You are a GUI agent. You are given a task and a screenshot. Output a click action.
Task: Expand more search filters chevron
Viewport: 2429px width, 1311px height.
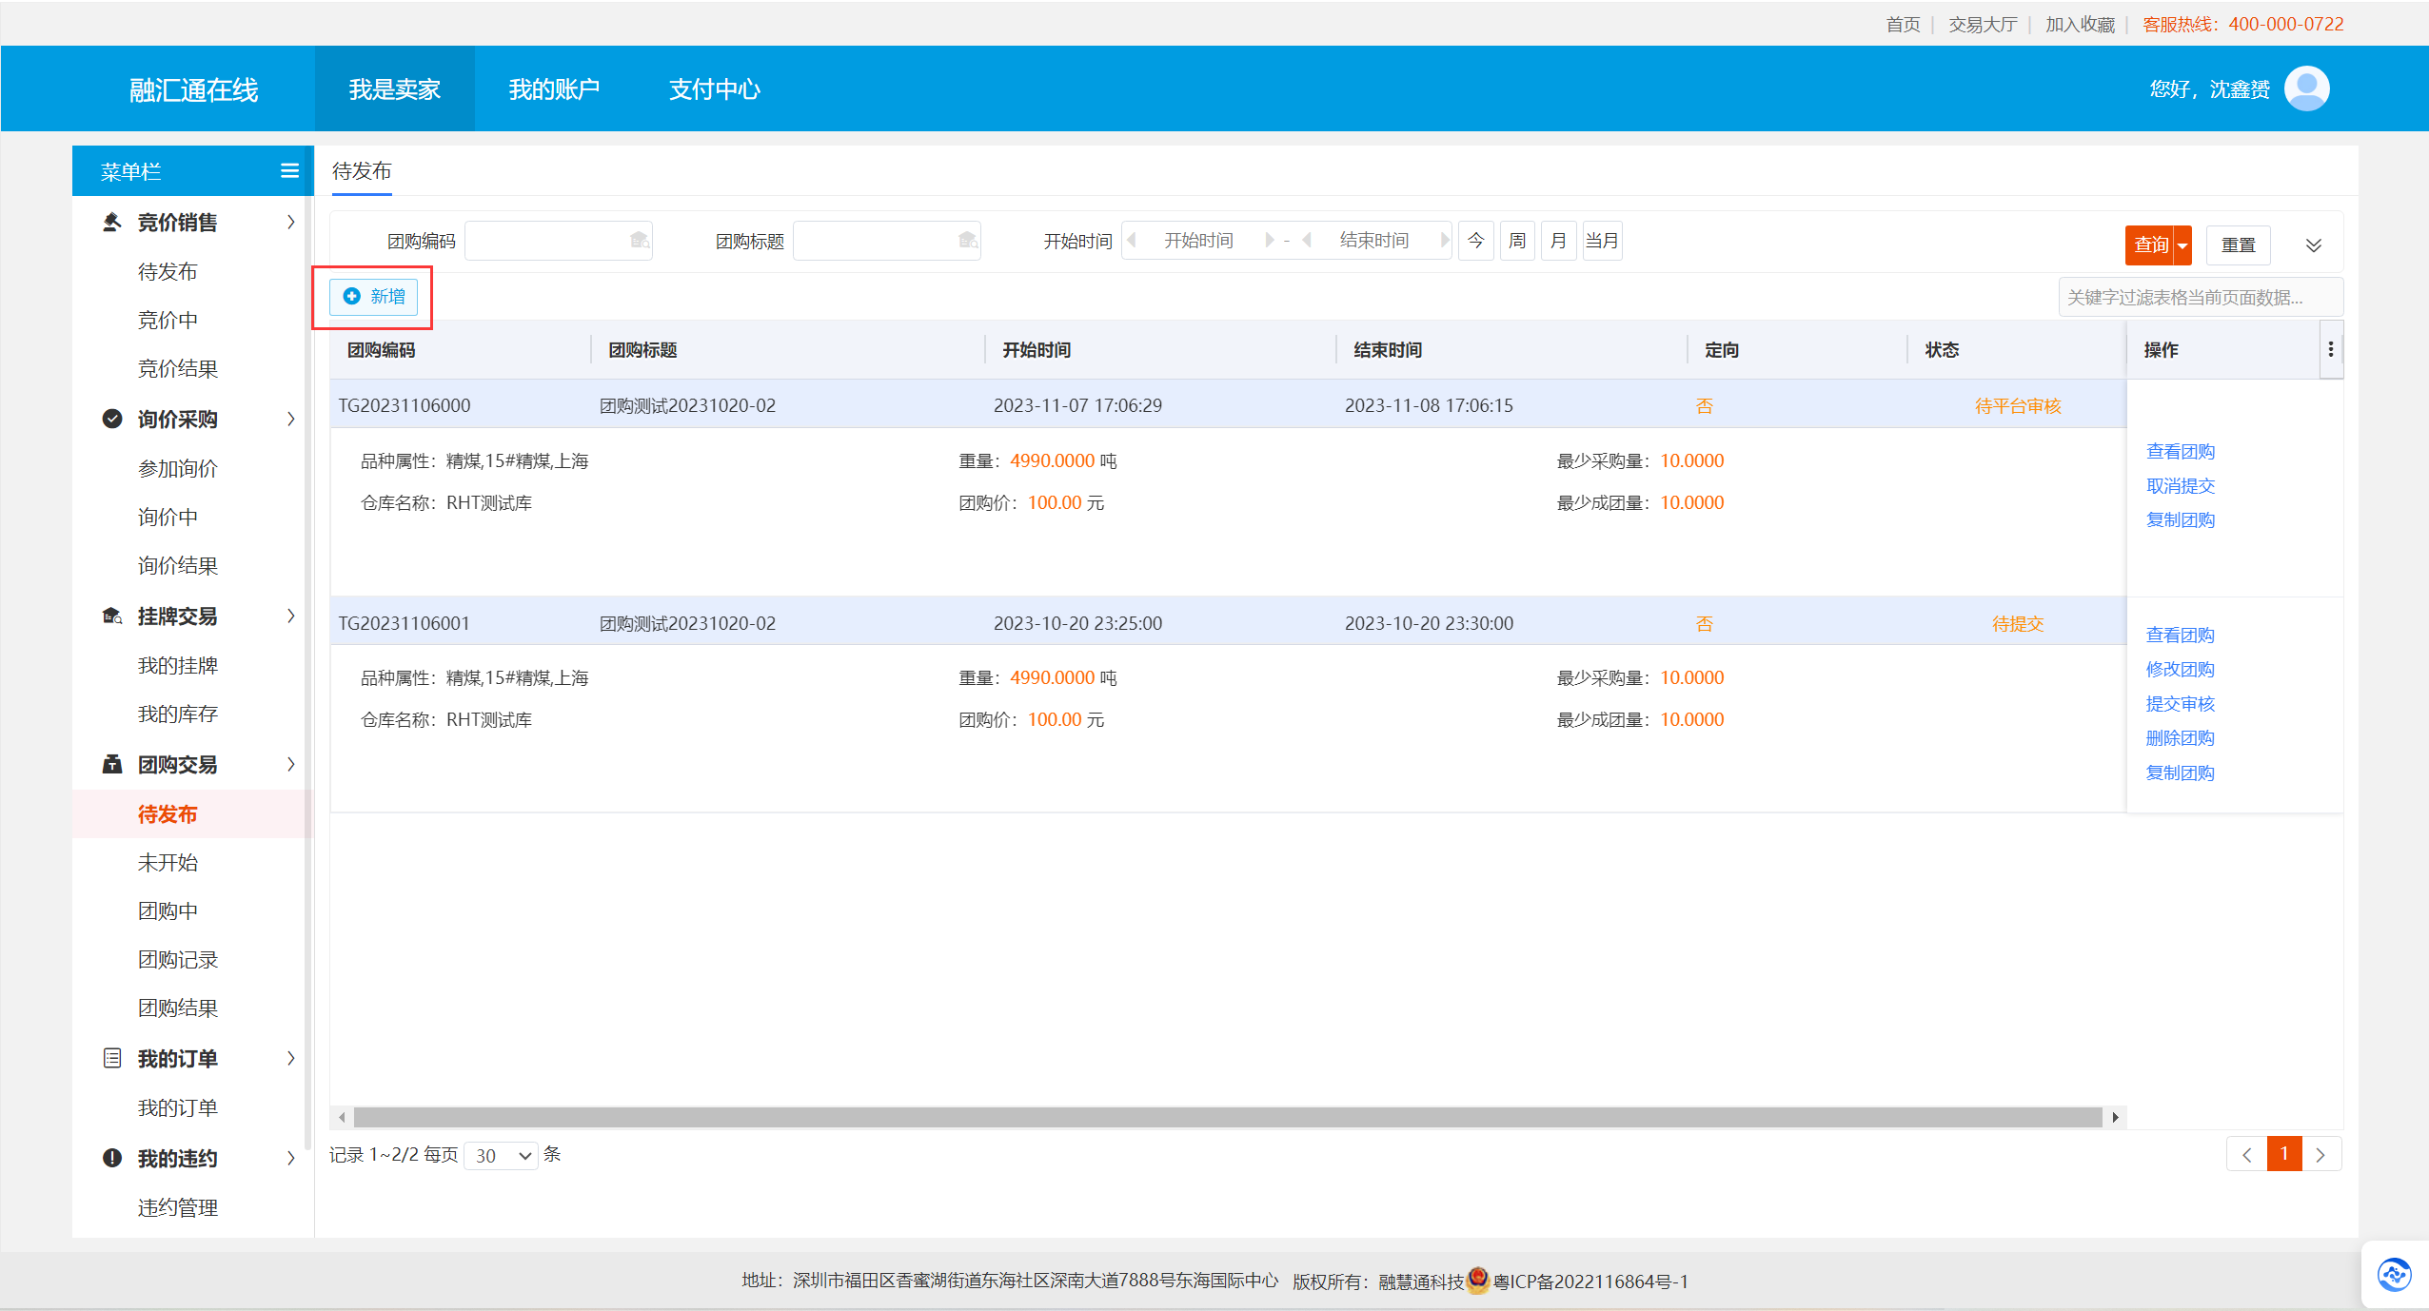(x=2313, y=245)
